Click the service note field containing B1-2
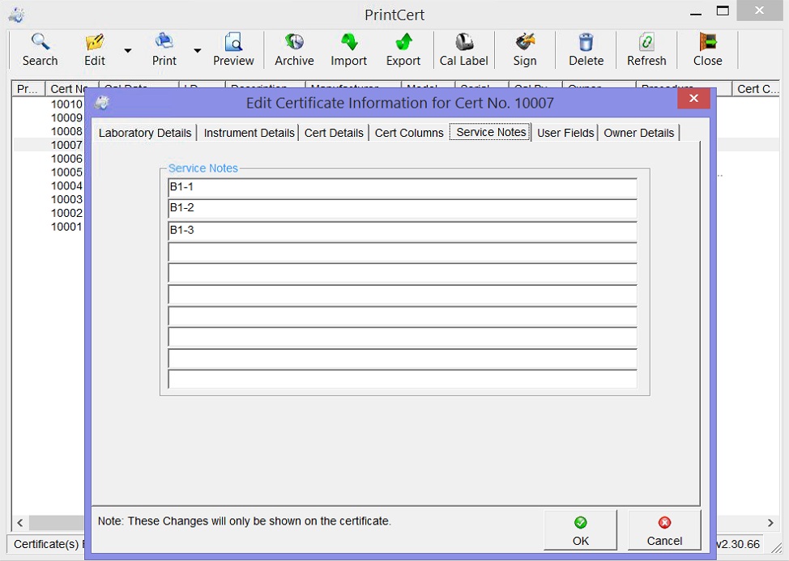 click(x=402, y=209)
